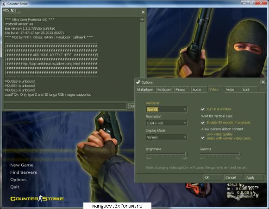Screen dimensions: 269x209
Task: Minimize the Counter-Strike window
Action: coord(244,3)
